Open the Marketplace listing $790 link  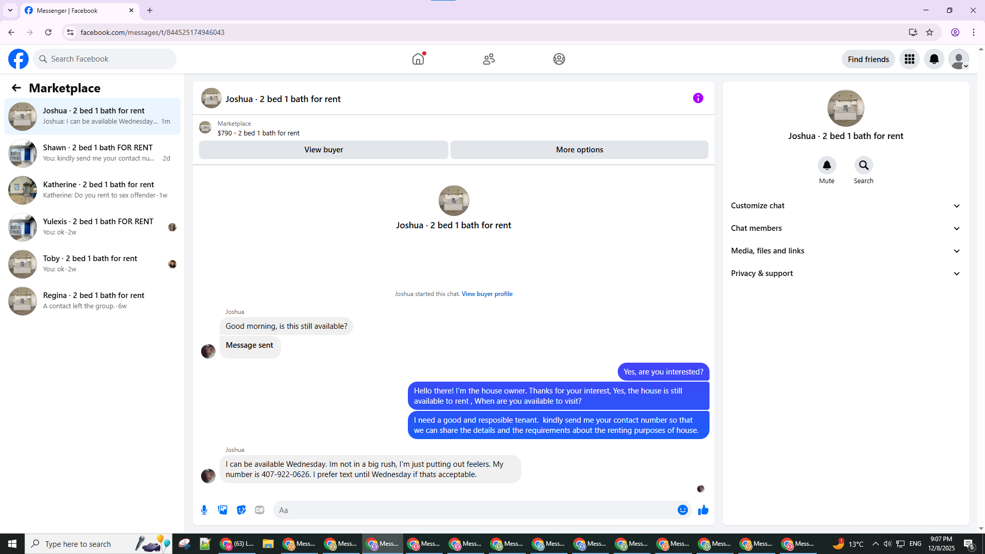pos(258,133)
